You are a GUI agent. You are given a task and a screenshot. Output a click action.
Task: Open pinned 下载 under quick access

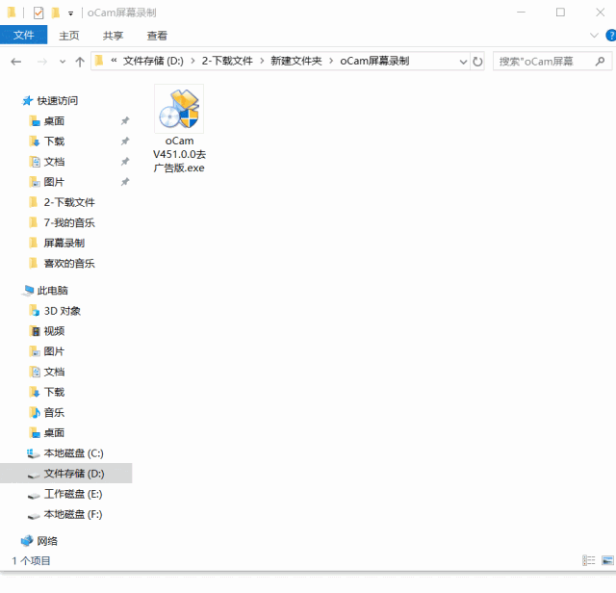54,142
